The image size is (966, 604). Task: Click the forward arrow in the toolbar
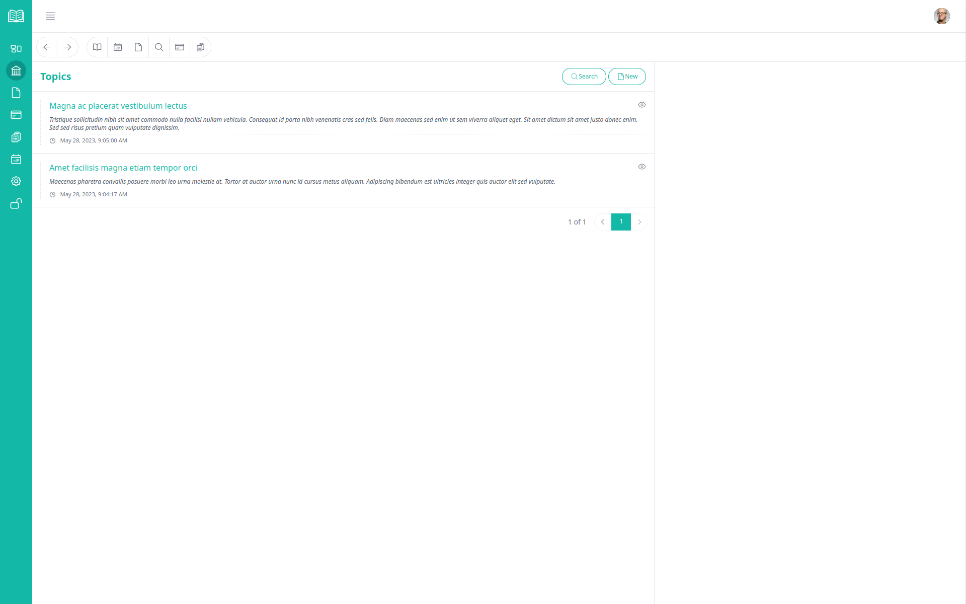(x=67, y=47)
